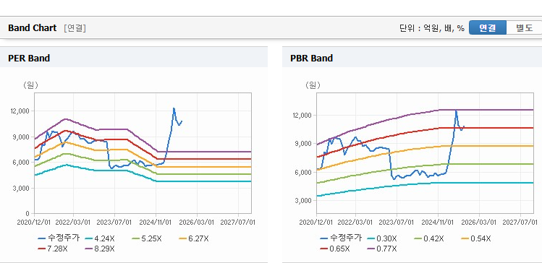
Task: Toggle 수정주가 series in PBR Band legend
Action: click(x=341, y=238)
